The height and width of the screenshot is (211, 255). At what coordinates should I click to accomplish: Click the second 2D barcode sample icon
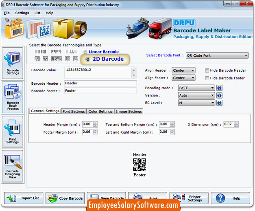[x=45, y=59]
